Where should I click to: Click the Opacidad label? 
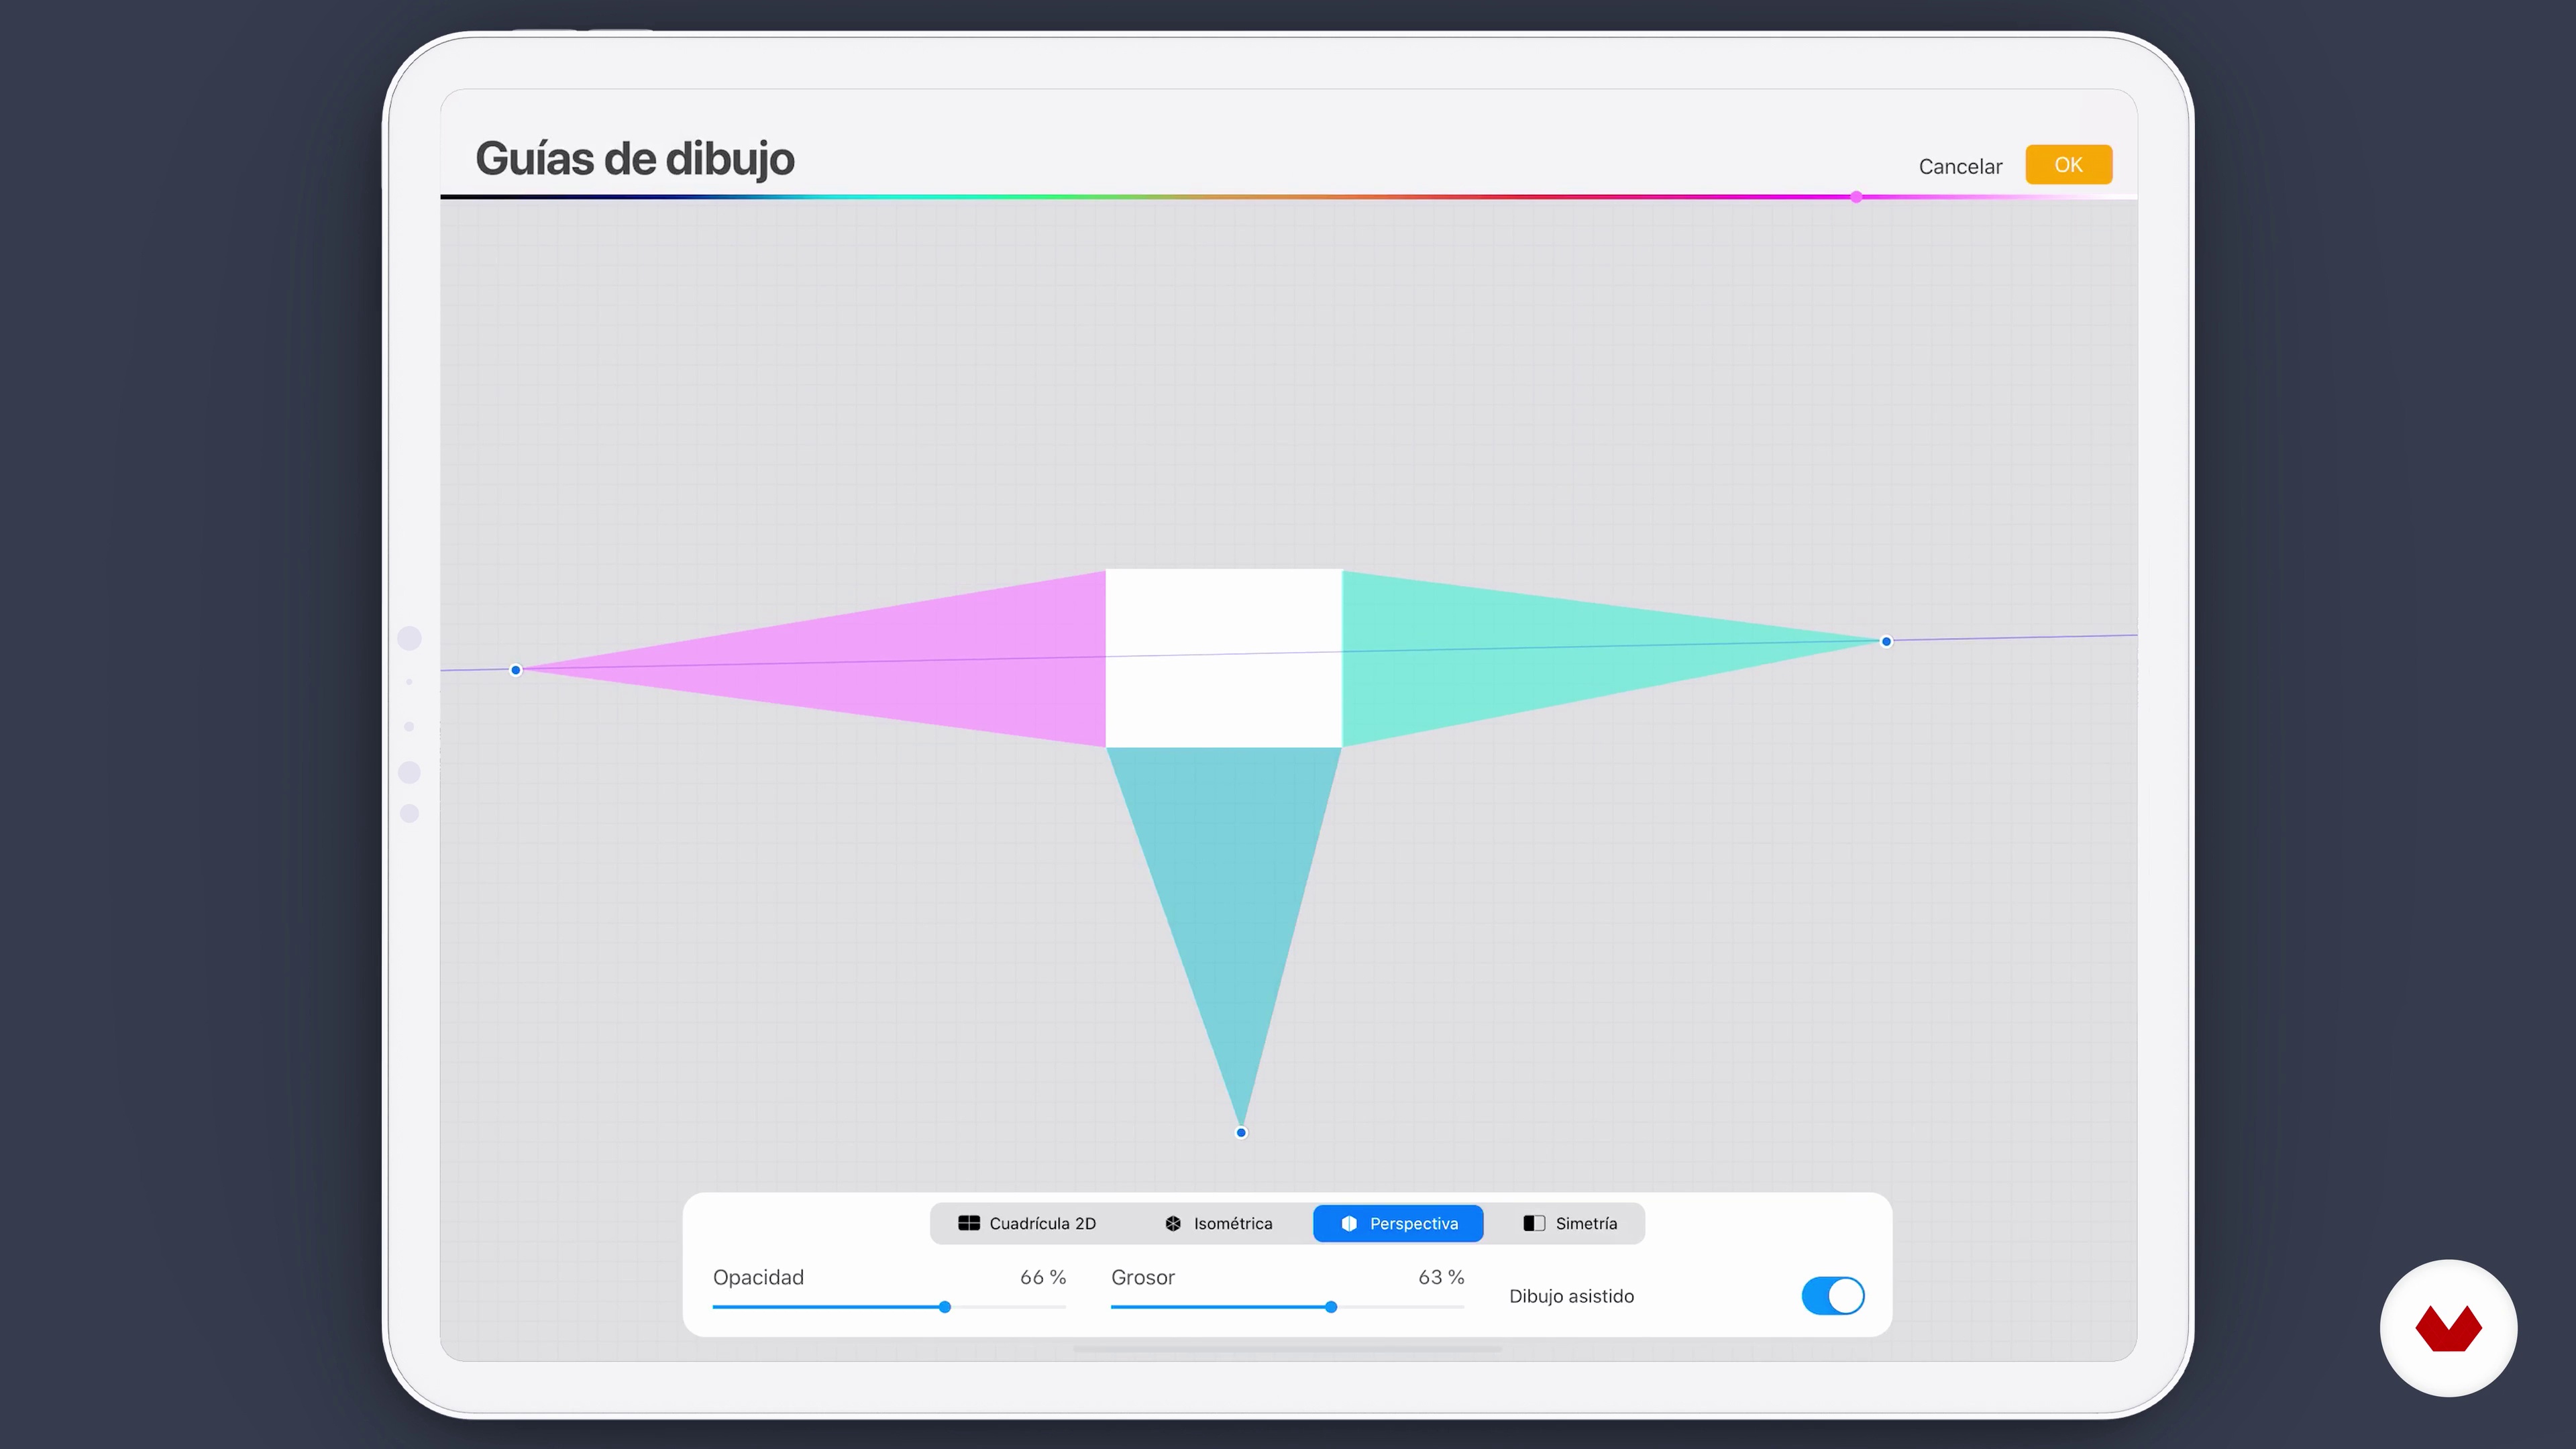(x=758, y=1277)
